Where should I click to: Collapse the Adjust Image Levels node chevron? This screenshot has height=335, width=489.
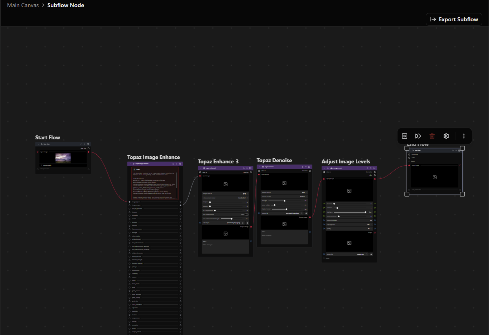tap(324, 168)
